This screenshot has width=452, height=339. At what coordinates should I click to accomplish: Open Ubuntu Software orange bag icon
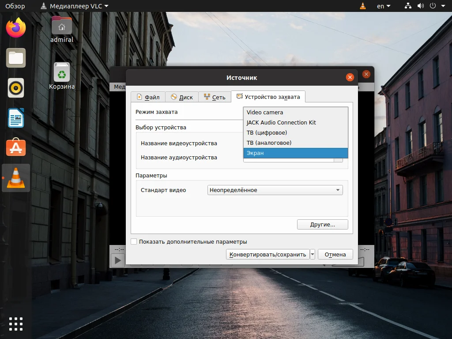16,147
